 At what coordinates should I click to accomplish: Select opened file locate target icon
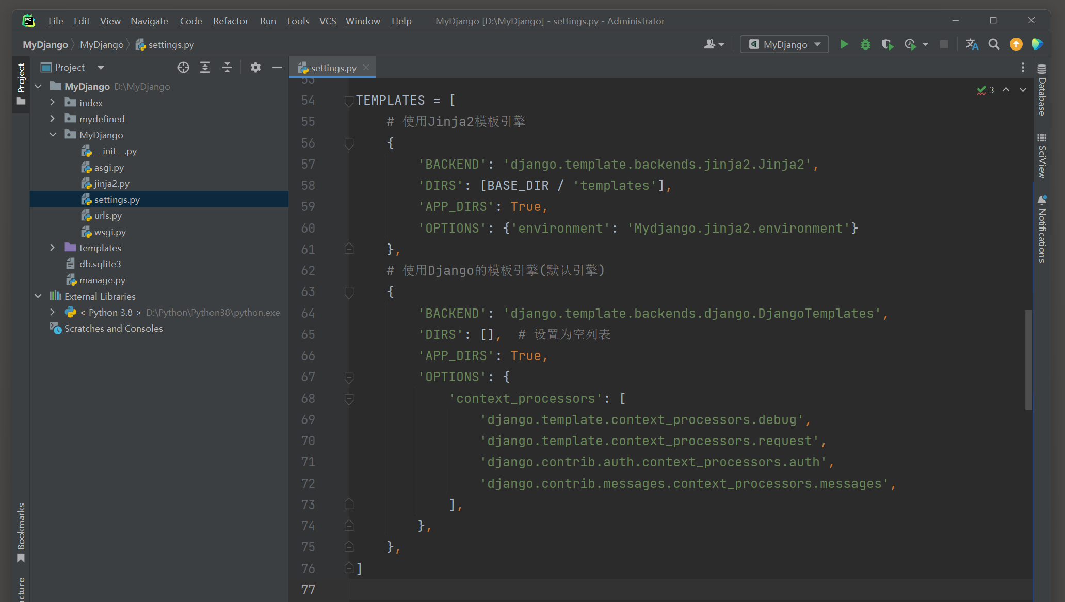click(x=183, y=68)
